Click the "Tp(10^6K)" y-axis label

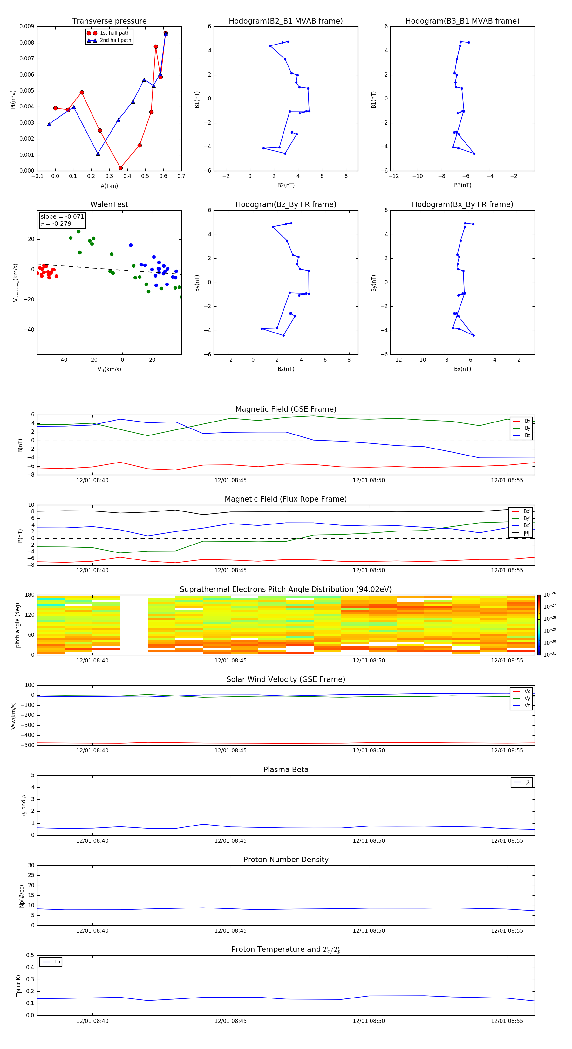point(18,985)
